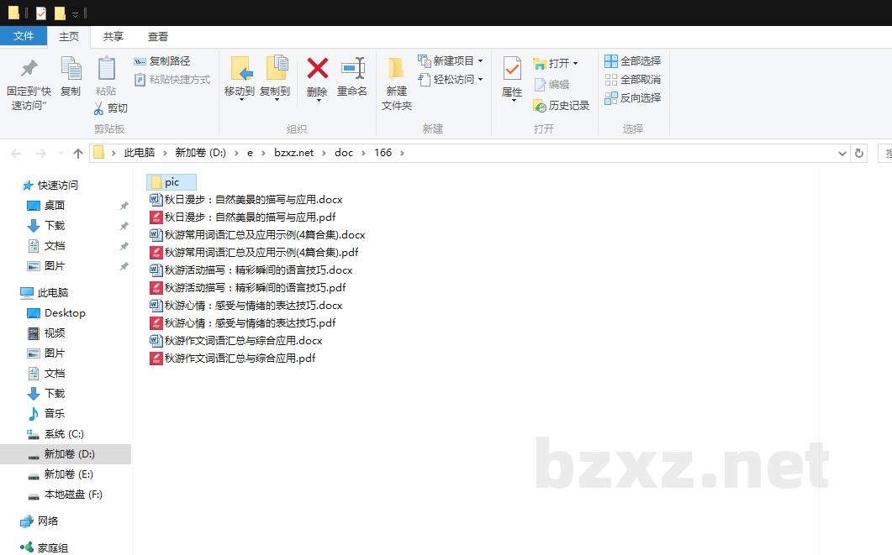Click the Up one level arrow
The height and width of the screenshot is (555, 892).
[78, 153]
